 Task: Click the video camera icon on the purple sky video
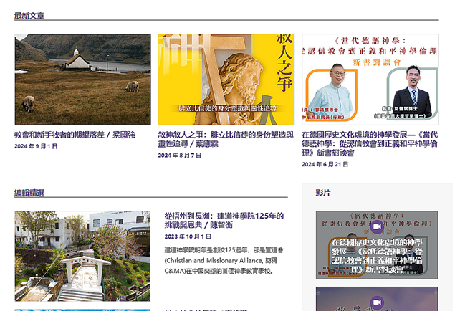pyautogui.click(x=377, y=302)
